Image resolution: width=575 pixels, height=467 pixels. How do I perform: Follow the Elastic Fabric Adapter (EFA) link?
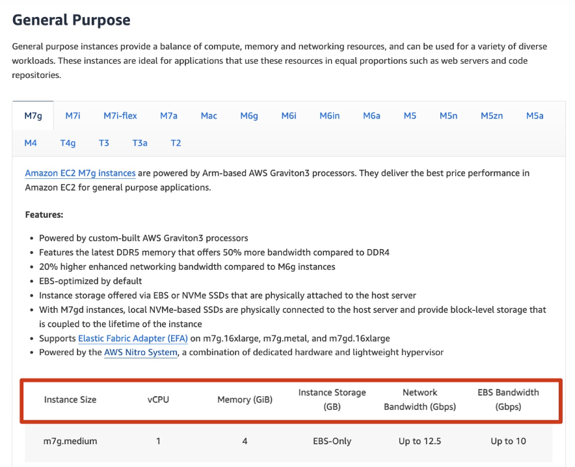(133, 338)
